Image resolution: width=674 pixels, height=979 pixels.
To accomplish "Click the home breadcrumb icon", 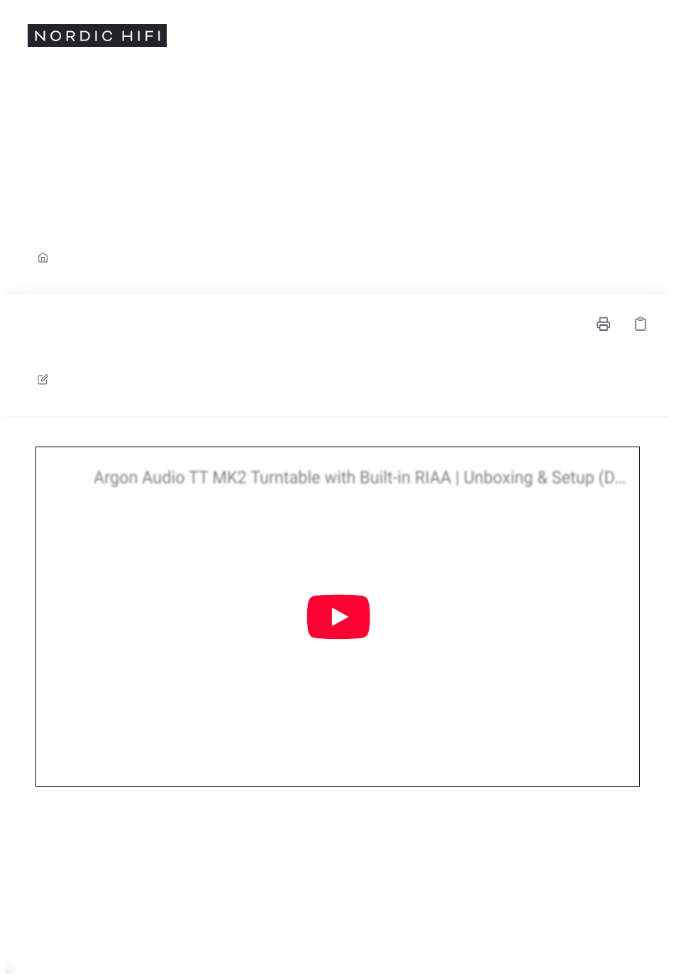I will tap(43, 258).
